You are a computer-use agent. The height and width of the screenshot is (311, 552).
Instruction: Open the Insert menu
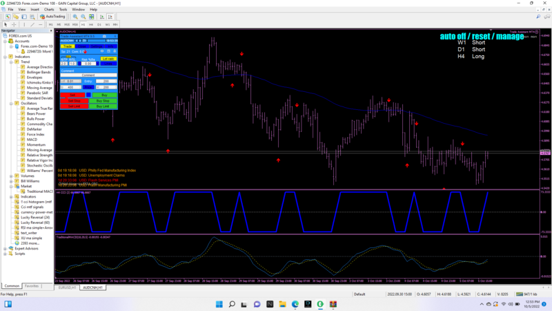tap(35, 10)
